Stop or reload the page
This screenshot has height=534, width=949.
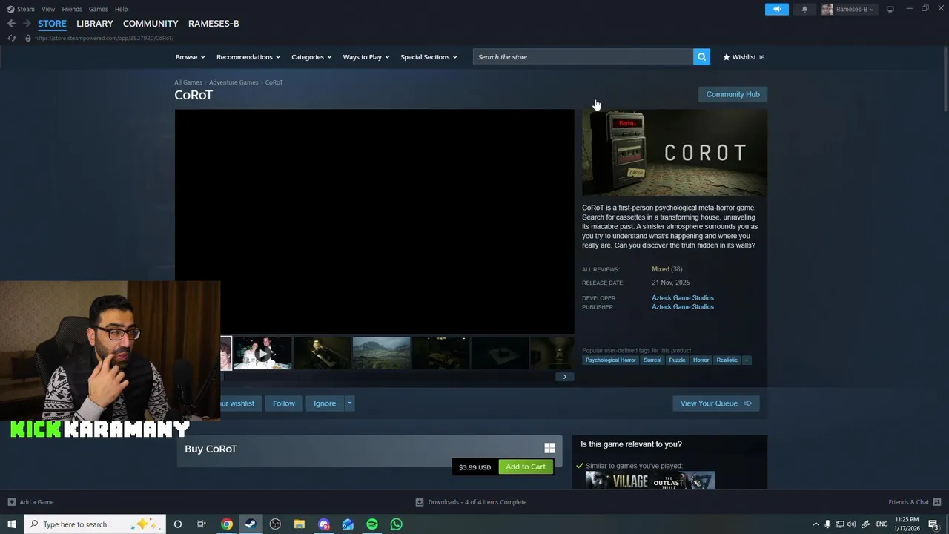[x=11, y=38]
